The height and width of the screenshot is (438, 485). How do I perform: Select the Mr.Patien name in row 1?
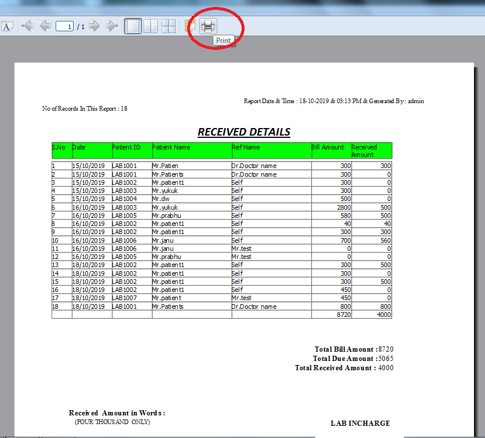click(165, 166)
